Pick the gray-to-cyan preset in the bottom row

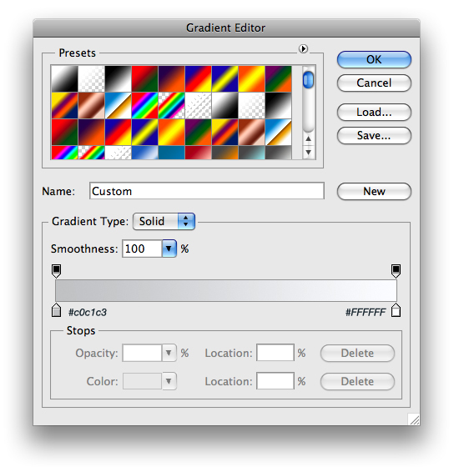(x=251, y=153)
